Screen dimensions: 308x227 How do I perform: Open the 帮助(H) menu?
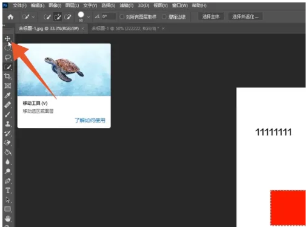pos(199,5)
